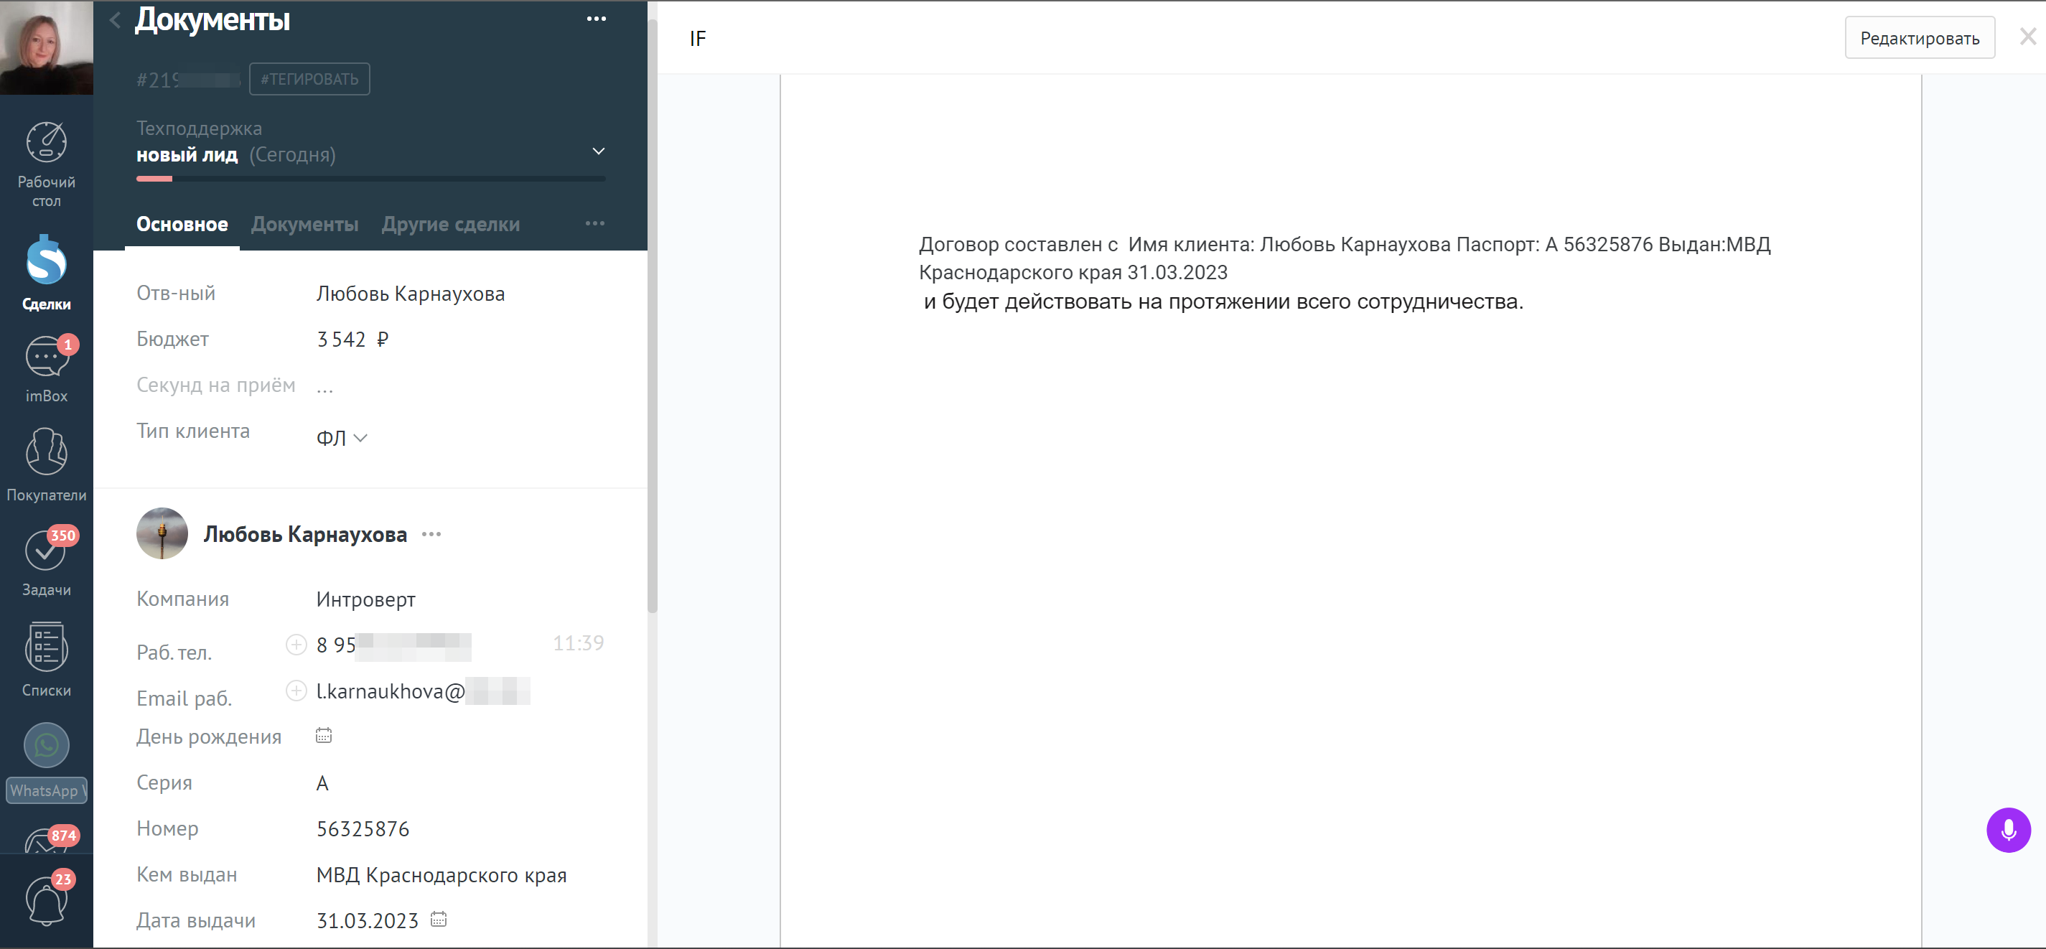Viewport: 2046px width, 949px height.
Task: Edit the Компания field Интроверт
Action: pyautogui.click(x=365, y=599)
